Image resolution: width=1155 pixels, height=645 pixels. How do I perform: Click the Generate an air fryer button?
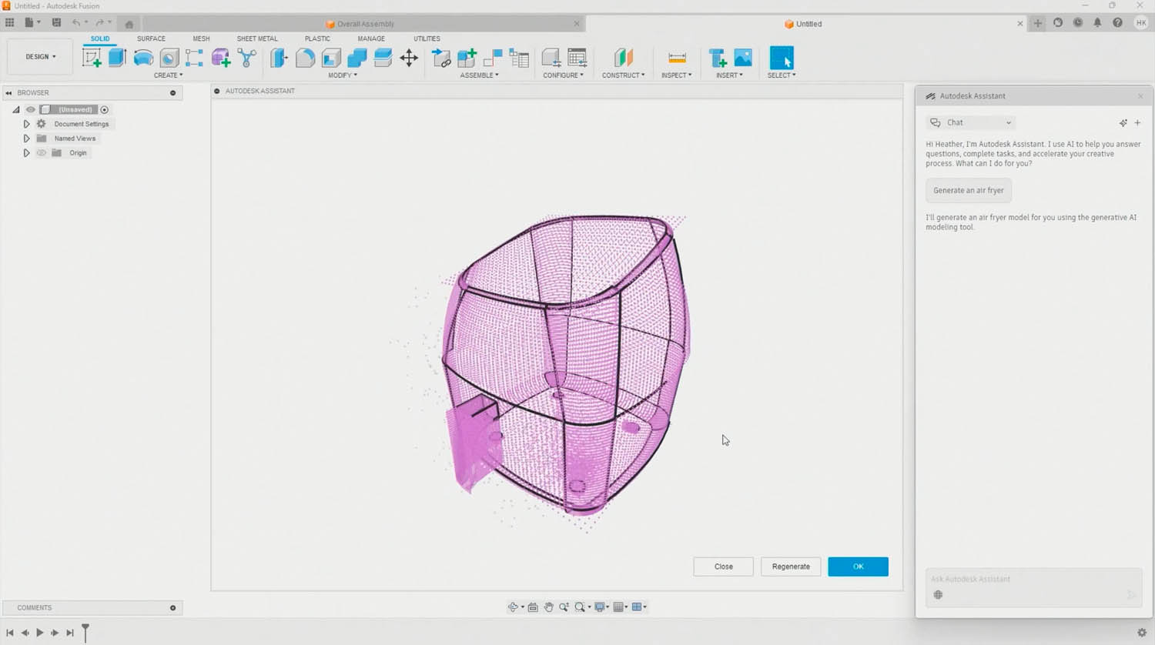pyautogui.click(x=968, y=190)
